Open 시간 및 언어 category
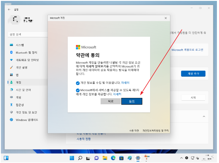219x163 pixels. [28, 90]
